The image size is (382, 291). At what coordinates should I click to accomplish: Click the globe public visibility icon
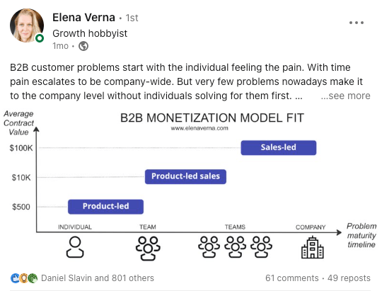point(83,46)
